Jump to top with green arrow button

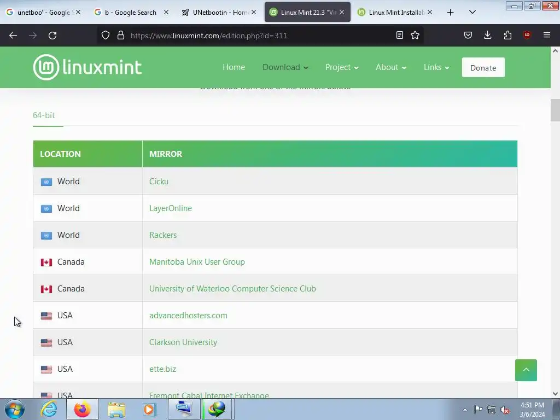[x=526, y=370]
